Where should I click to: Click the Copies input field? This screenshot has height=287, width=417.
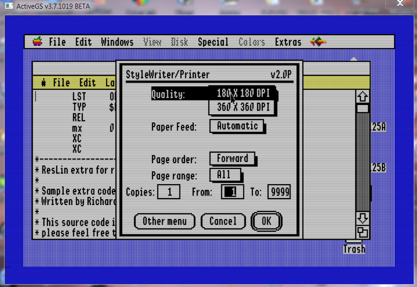coord(169,192)
